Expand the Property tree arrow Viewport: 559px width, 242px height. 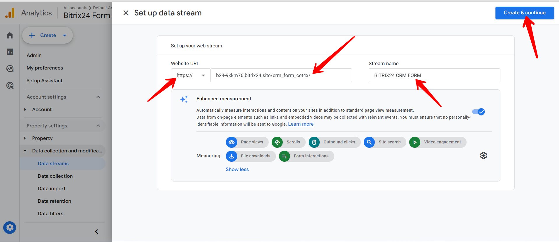[25, 138]
